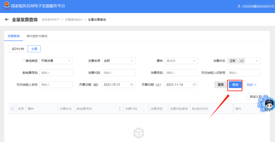Click the back arrow beside 全量发票查询
275x142 pixels.
(7, 20)
